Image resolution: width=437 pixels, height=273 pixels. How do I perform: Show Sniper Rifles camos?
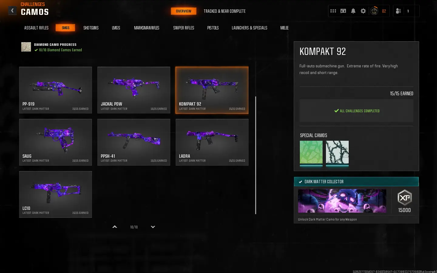tap(184, 28)
